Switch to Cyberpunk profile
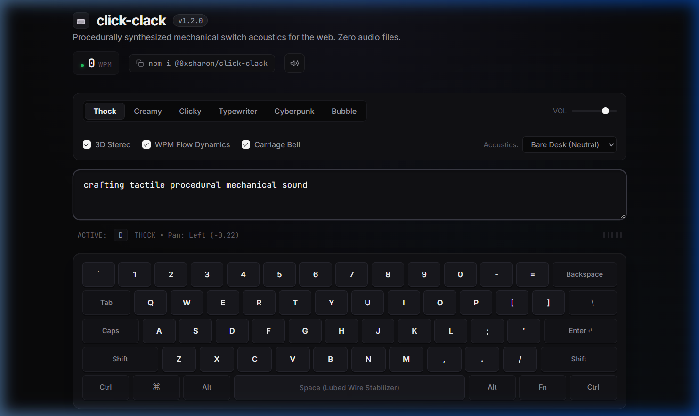The height and width of the screenshot is (416, 699). (x=294, y=111)
